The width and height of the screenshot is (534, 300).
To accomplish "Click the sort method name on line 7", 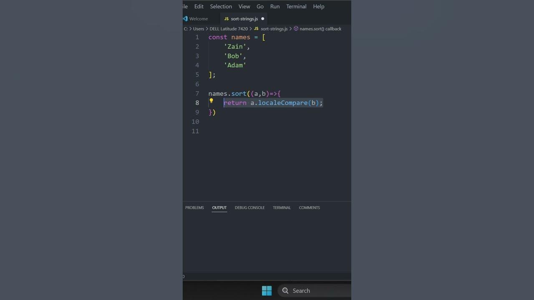I will coord(239,93).
